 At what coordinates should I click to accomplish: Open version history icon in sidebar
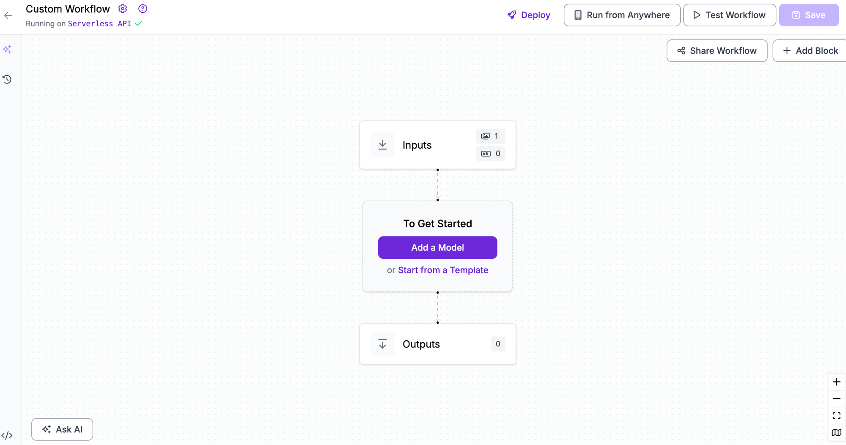(7, 79)
